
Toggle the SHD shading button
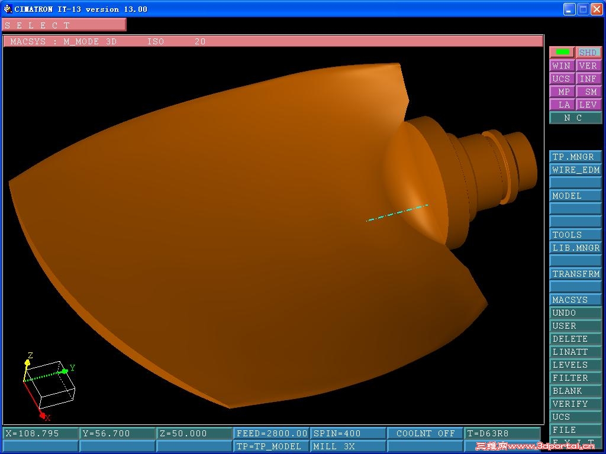(588, 53)
